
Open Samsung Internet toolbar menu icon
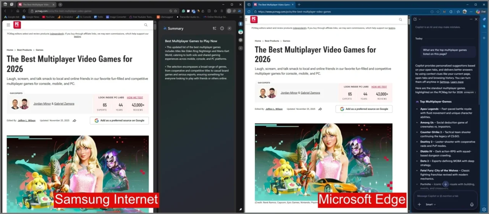click(x=222, y=11)
